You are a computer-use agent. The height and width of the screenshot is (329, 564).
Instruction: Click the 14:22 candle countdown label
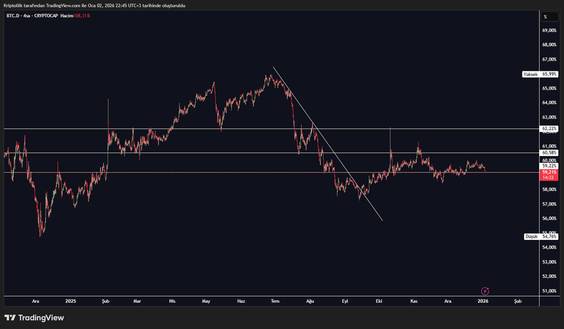(x=549, y=178)
